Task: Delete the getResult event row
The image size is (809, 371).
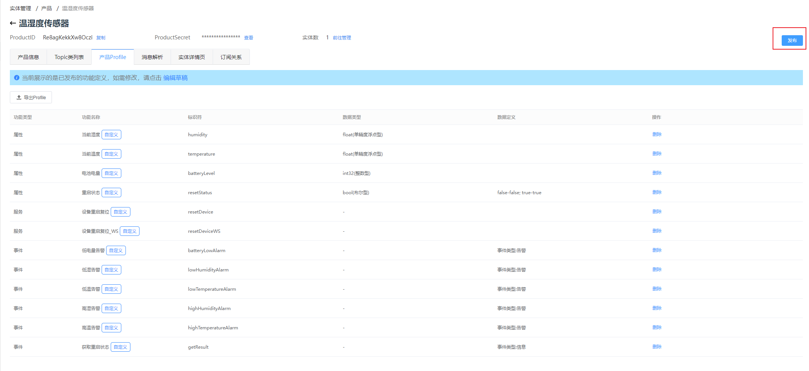Action: pyautogui.click(x=657, y=347)
